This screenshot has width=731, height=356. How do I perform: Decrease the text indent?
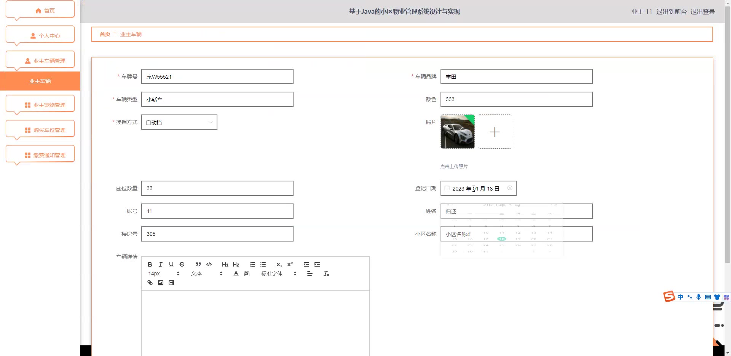tap(306, 264)
